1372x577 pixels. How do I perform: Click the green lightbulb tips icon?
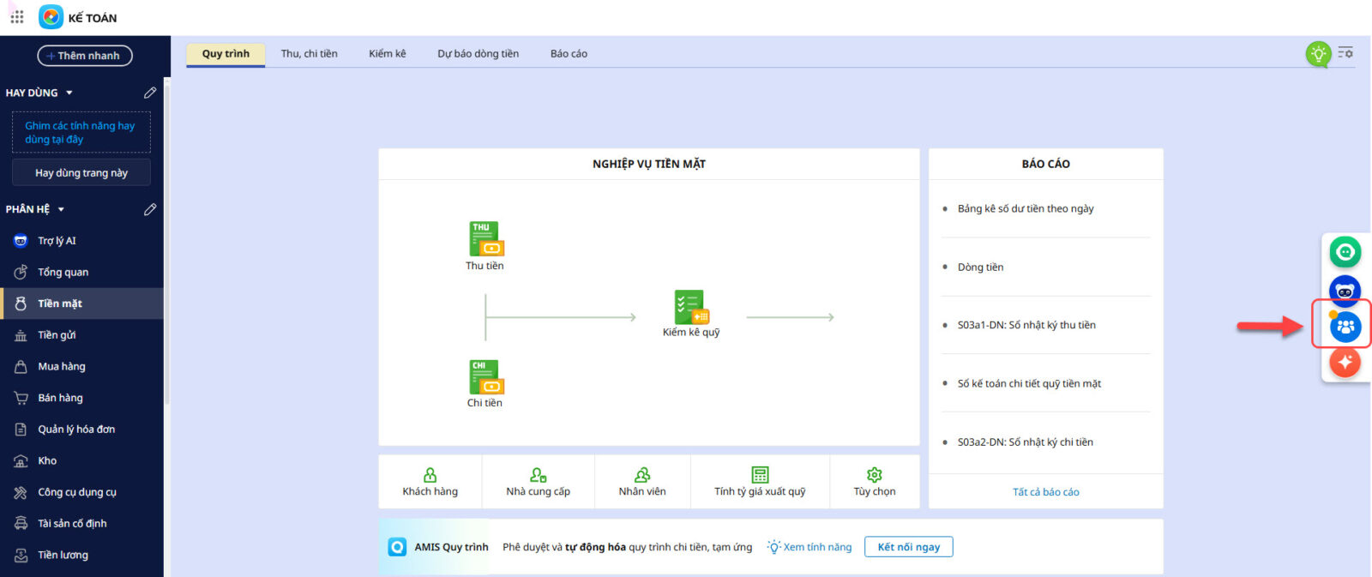1317,54
